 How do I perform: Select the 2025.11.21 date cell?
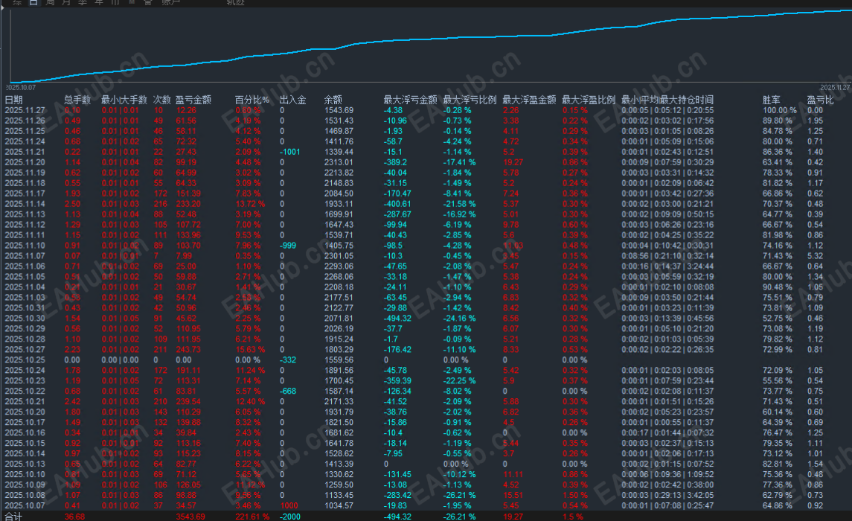[25, 152]
